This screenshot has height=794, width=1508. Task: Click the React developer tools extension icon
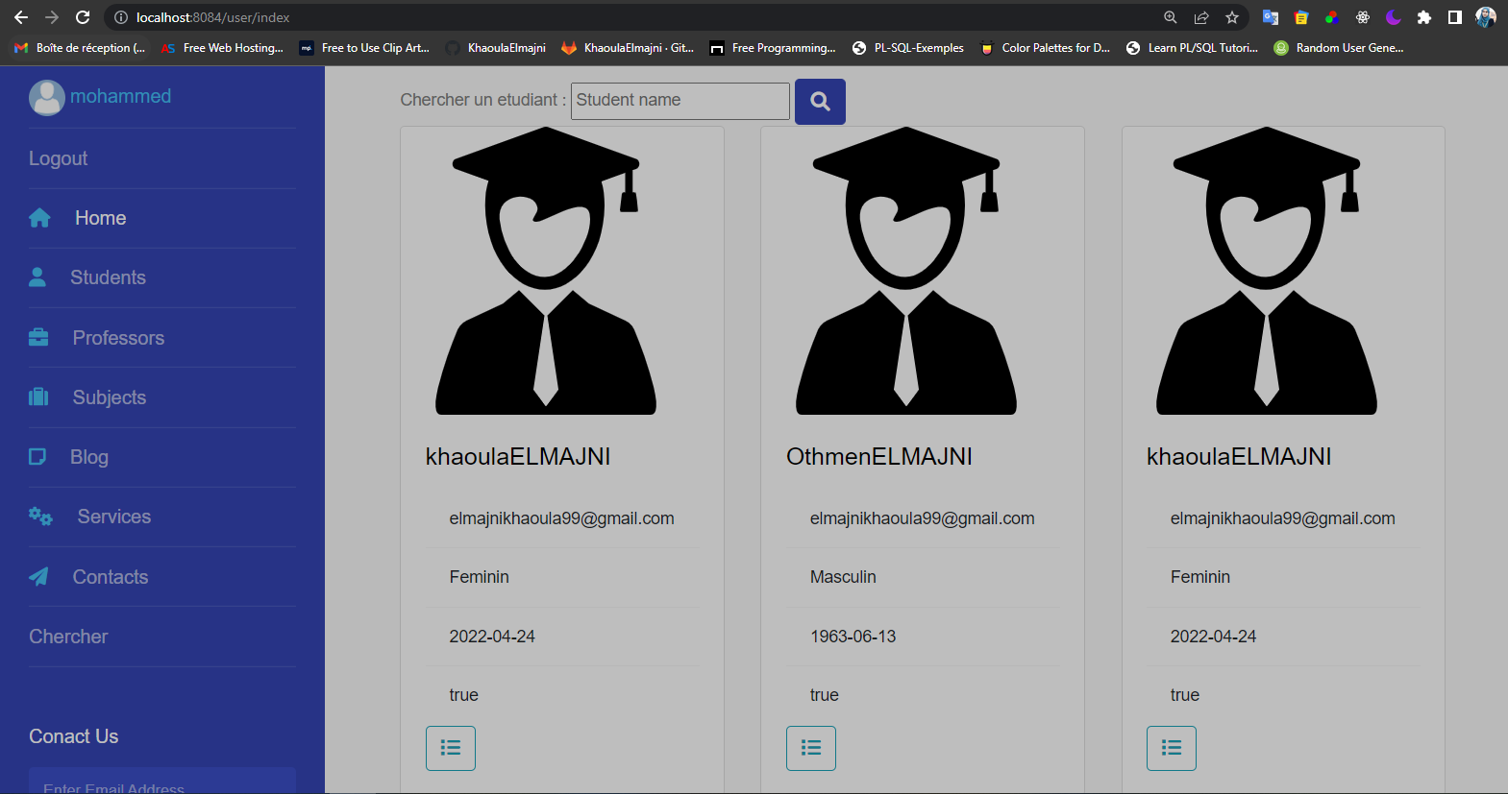[x=1363, y=17]
